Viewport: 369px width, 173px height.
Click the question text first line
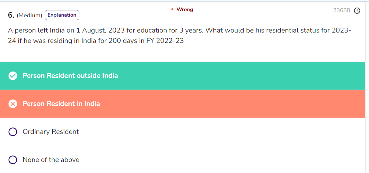179,30
